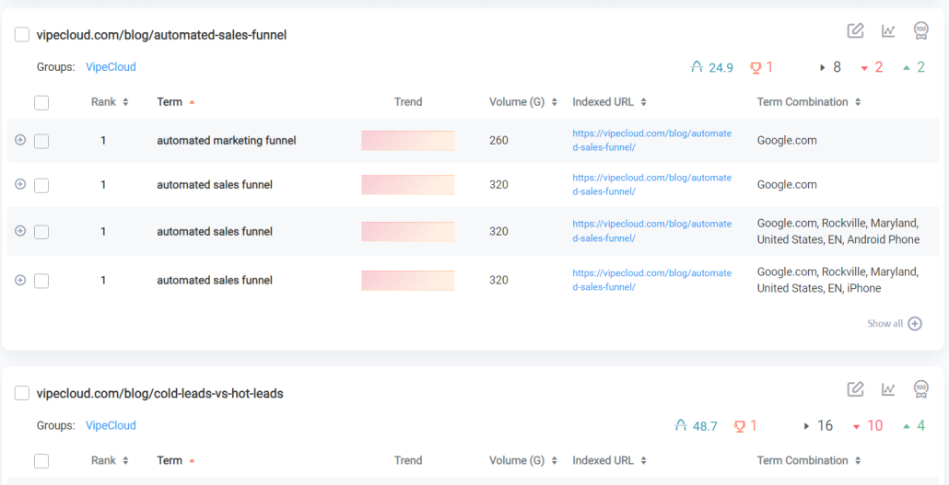The height and width of the screenshot is (485, 949).
Task: Open chart icon for automated-sales-funnel page
Action: (x=888, y=31)
